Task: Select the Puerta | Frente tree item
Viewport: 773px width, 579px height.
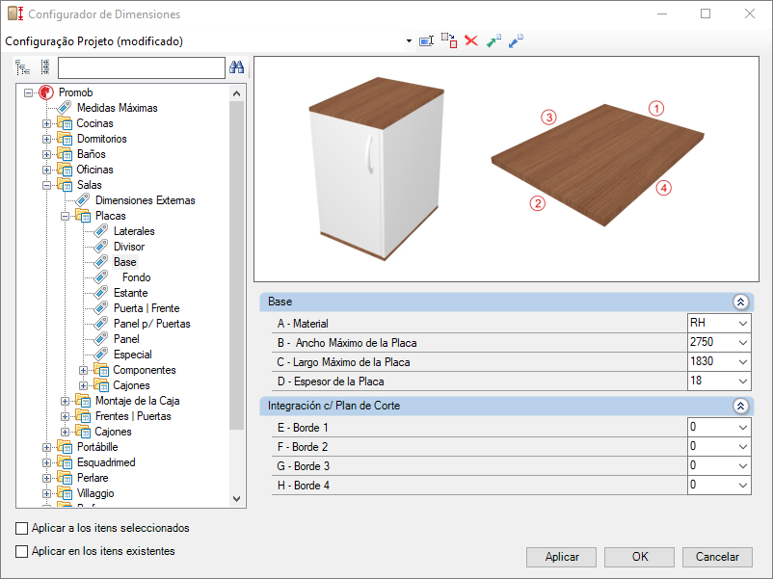Action: pos(147,308)
